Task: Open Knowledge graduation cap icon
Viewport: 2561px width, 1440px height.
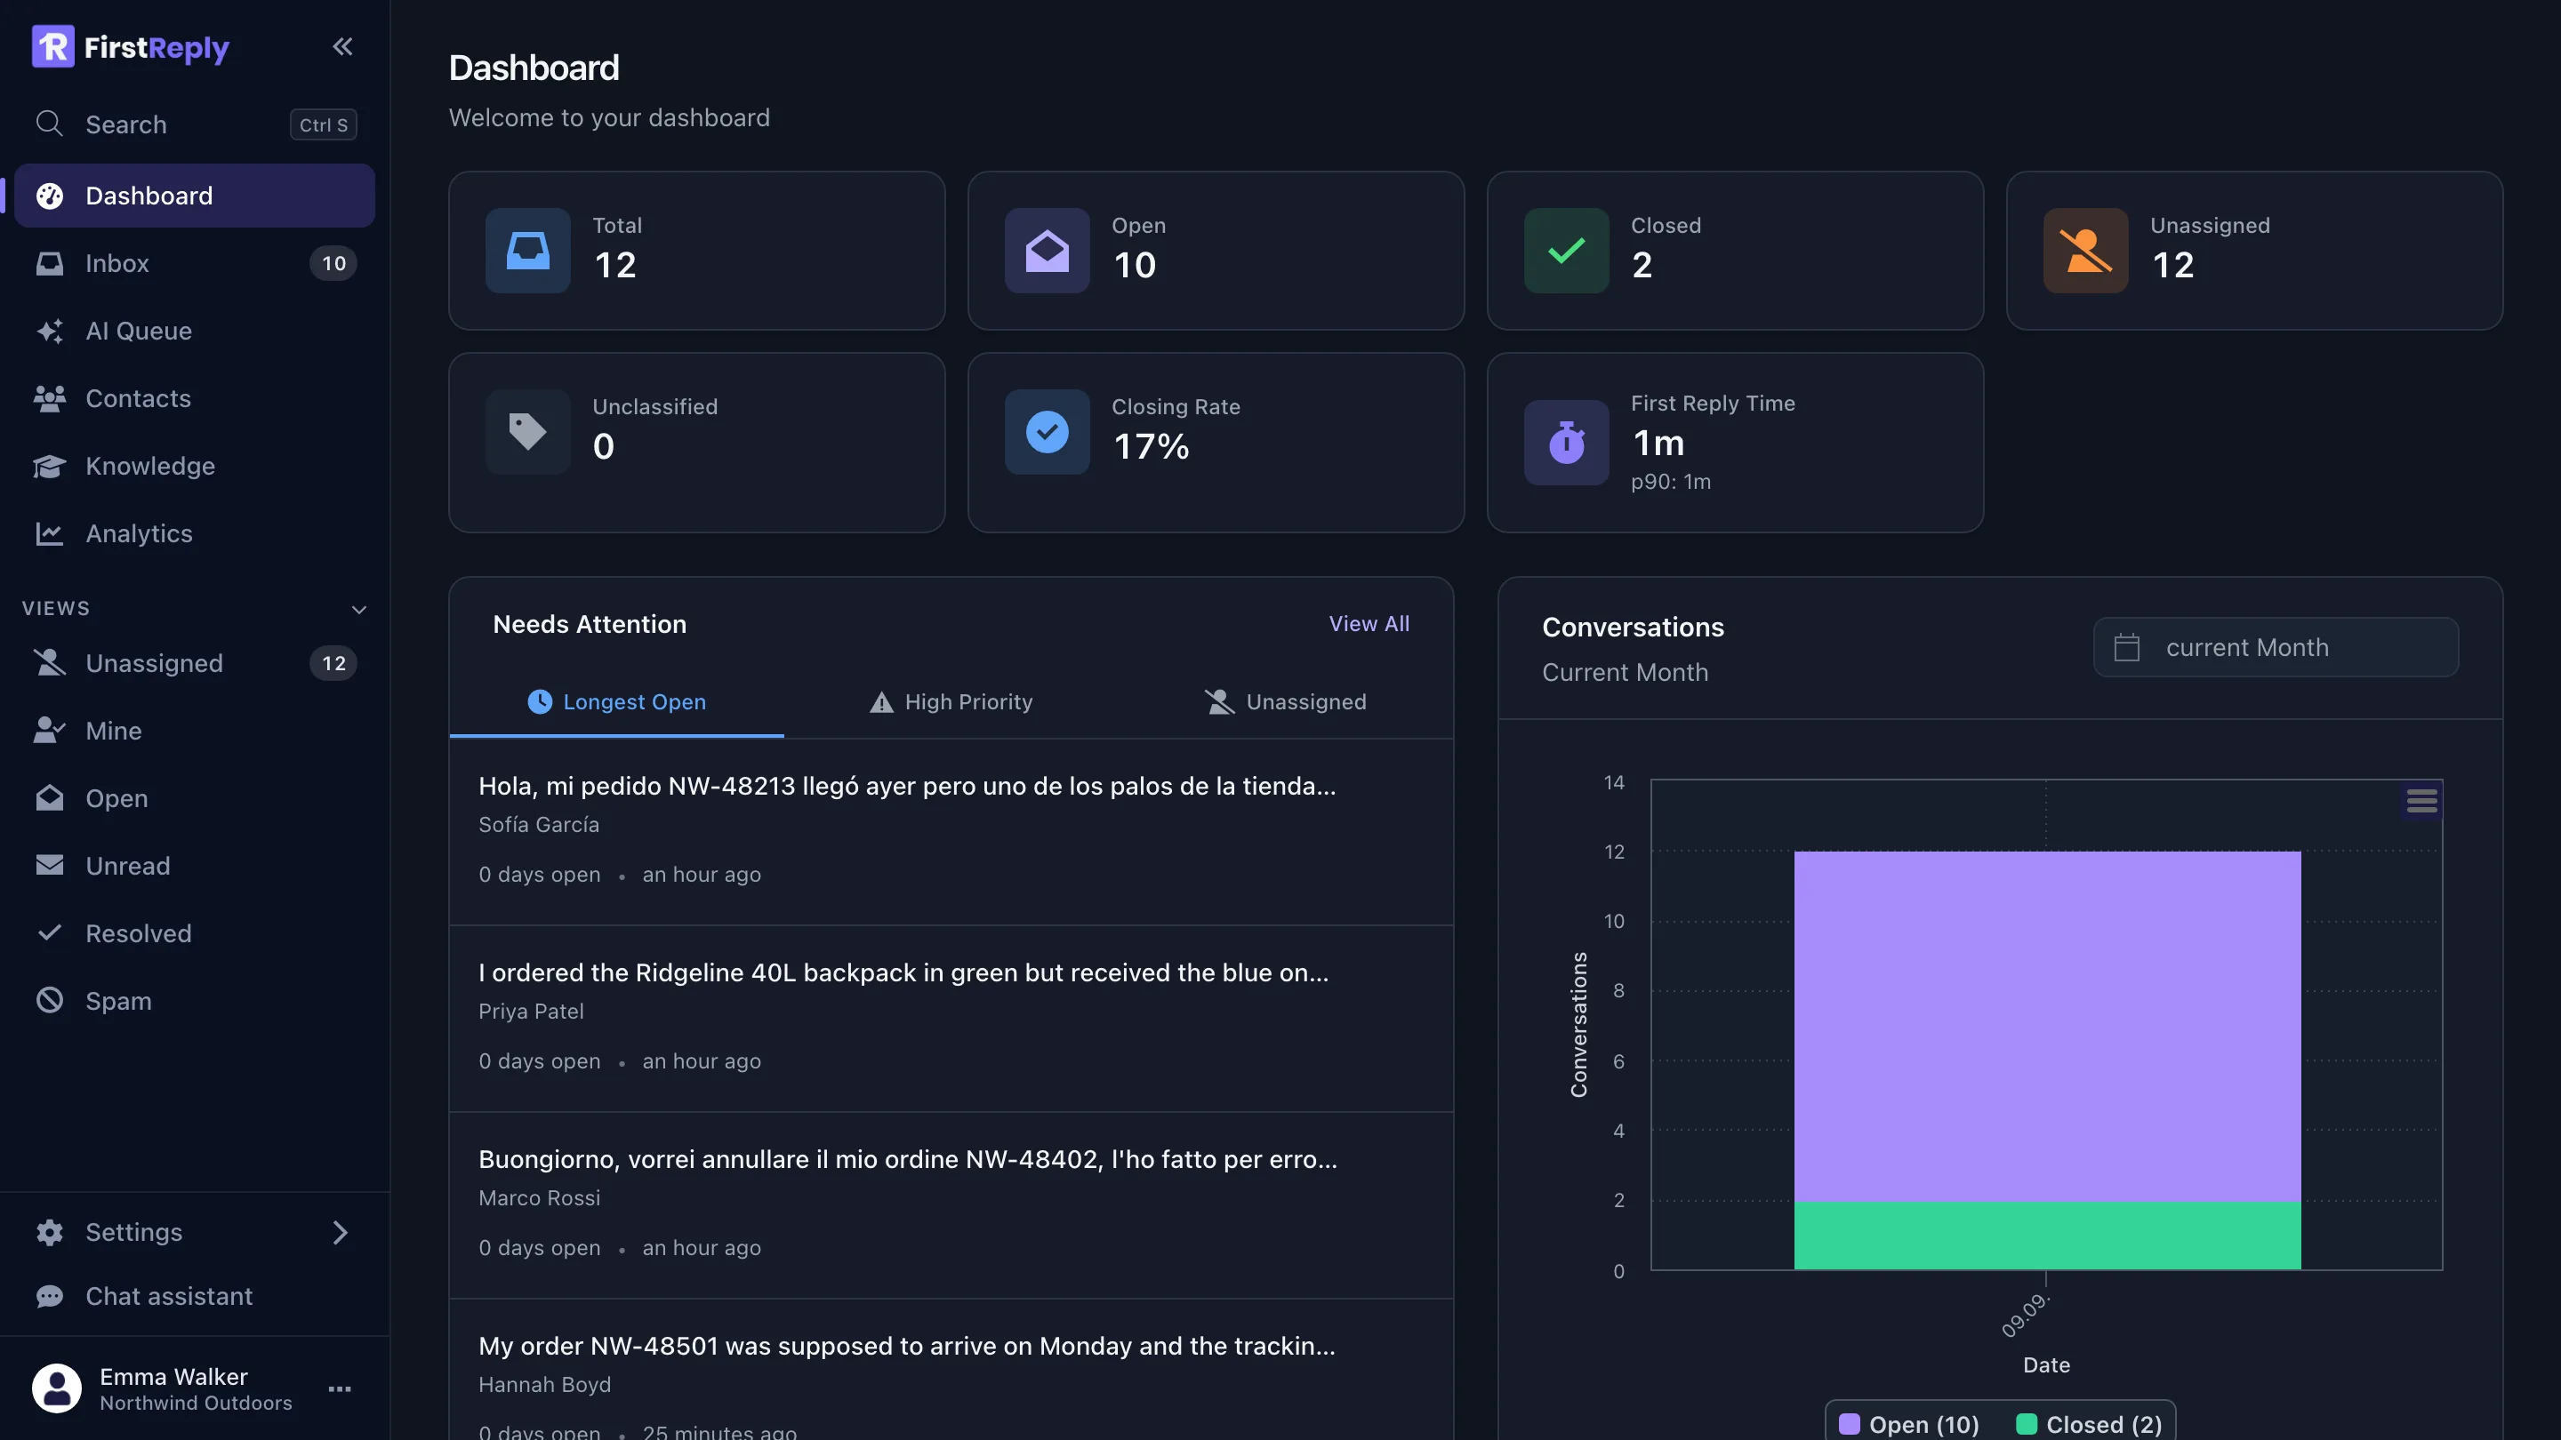Action: (x=49, y=466)
